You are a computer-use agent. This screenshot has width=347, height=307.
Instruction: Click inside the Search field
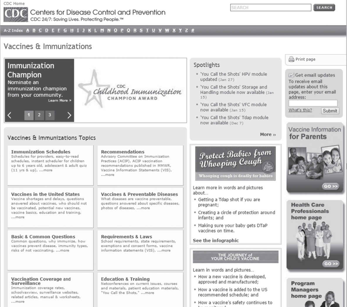[271, 8]
